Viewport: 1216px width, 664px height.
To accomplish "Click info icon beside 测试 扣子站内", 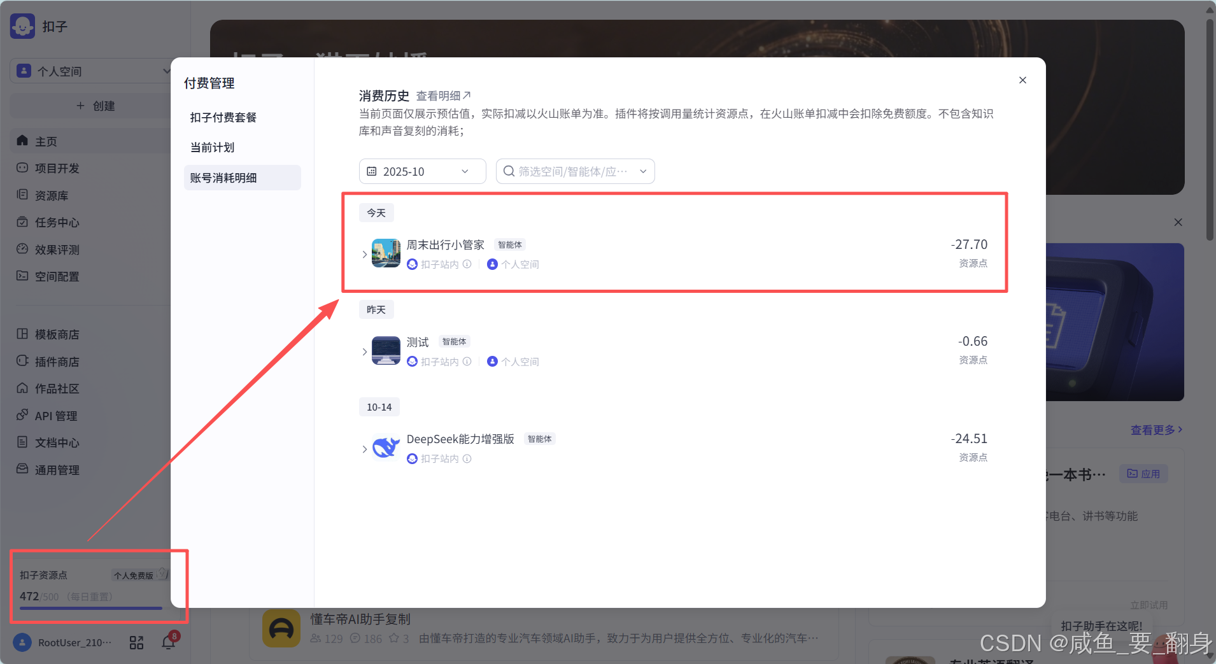I will point(467,362).
